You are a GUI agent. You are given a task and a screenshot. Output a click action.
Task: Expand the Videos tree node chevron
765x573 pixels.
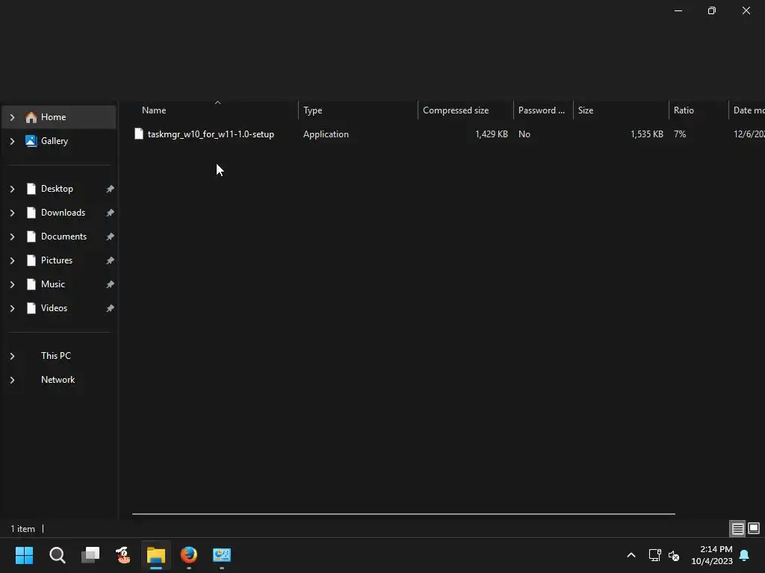click(12, 308)
